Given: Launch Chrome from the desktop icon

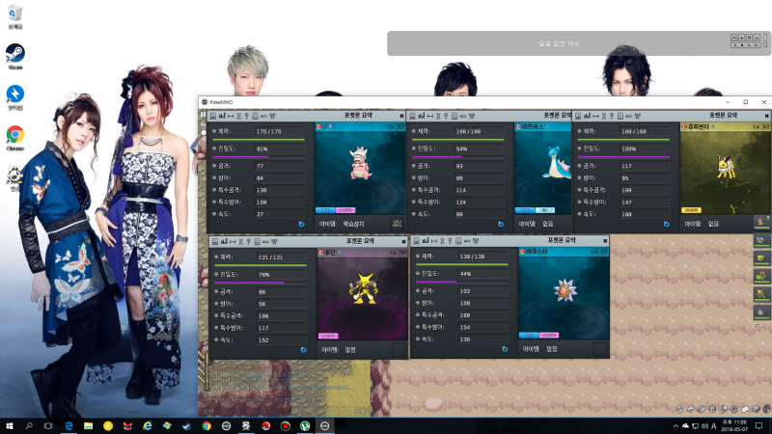Looking at the screenshot, I should coord(15,135).
